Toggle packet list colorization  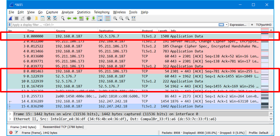click(x=107, y=18)
